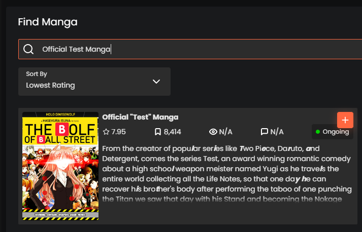
Task: Click the bookmark follows icon
Action: point(158,132)
